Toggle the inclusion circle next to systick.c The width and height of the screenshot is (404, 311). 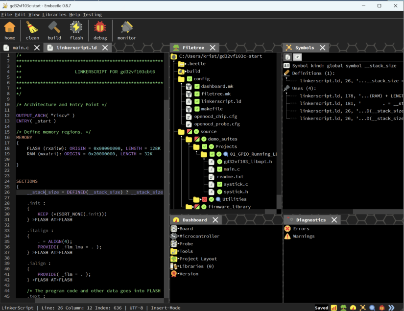(220, 185)
